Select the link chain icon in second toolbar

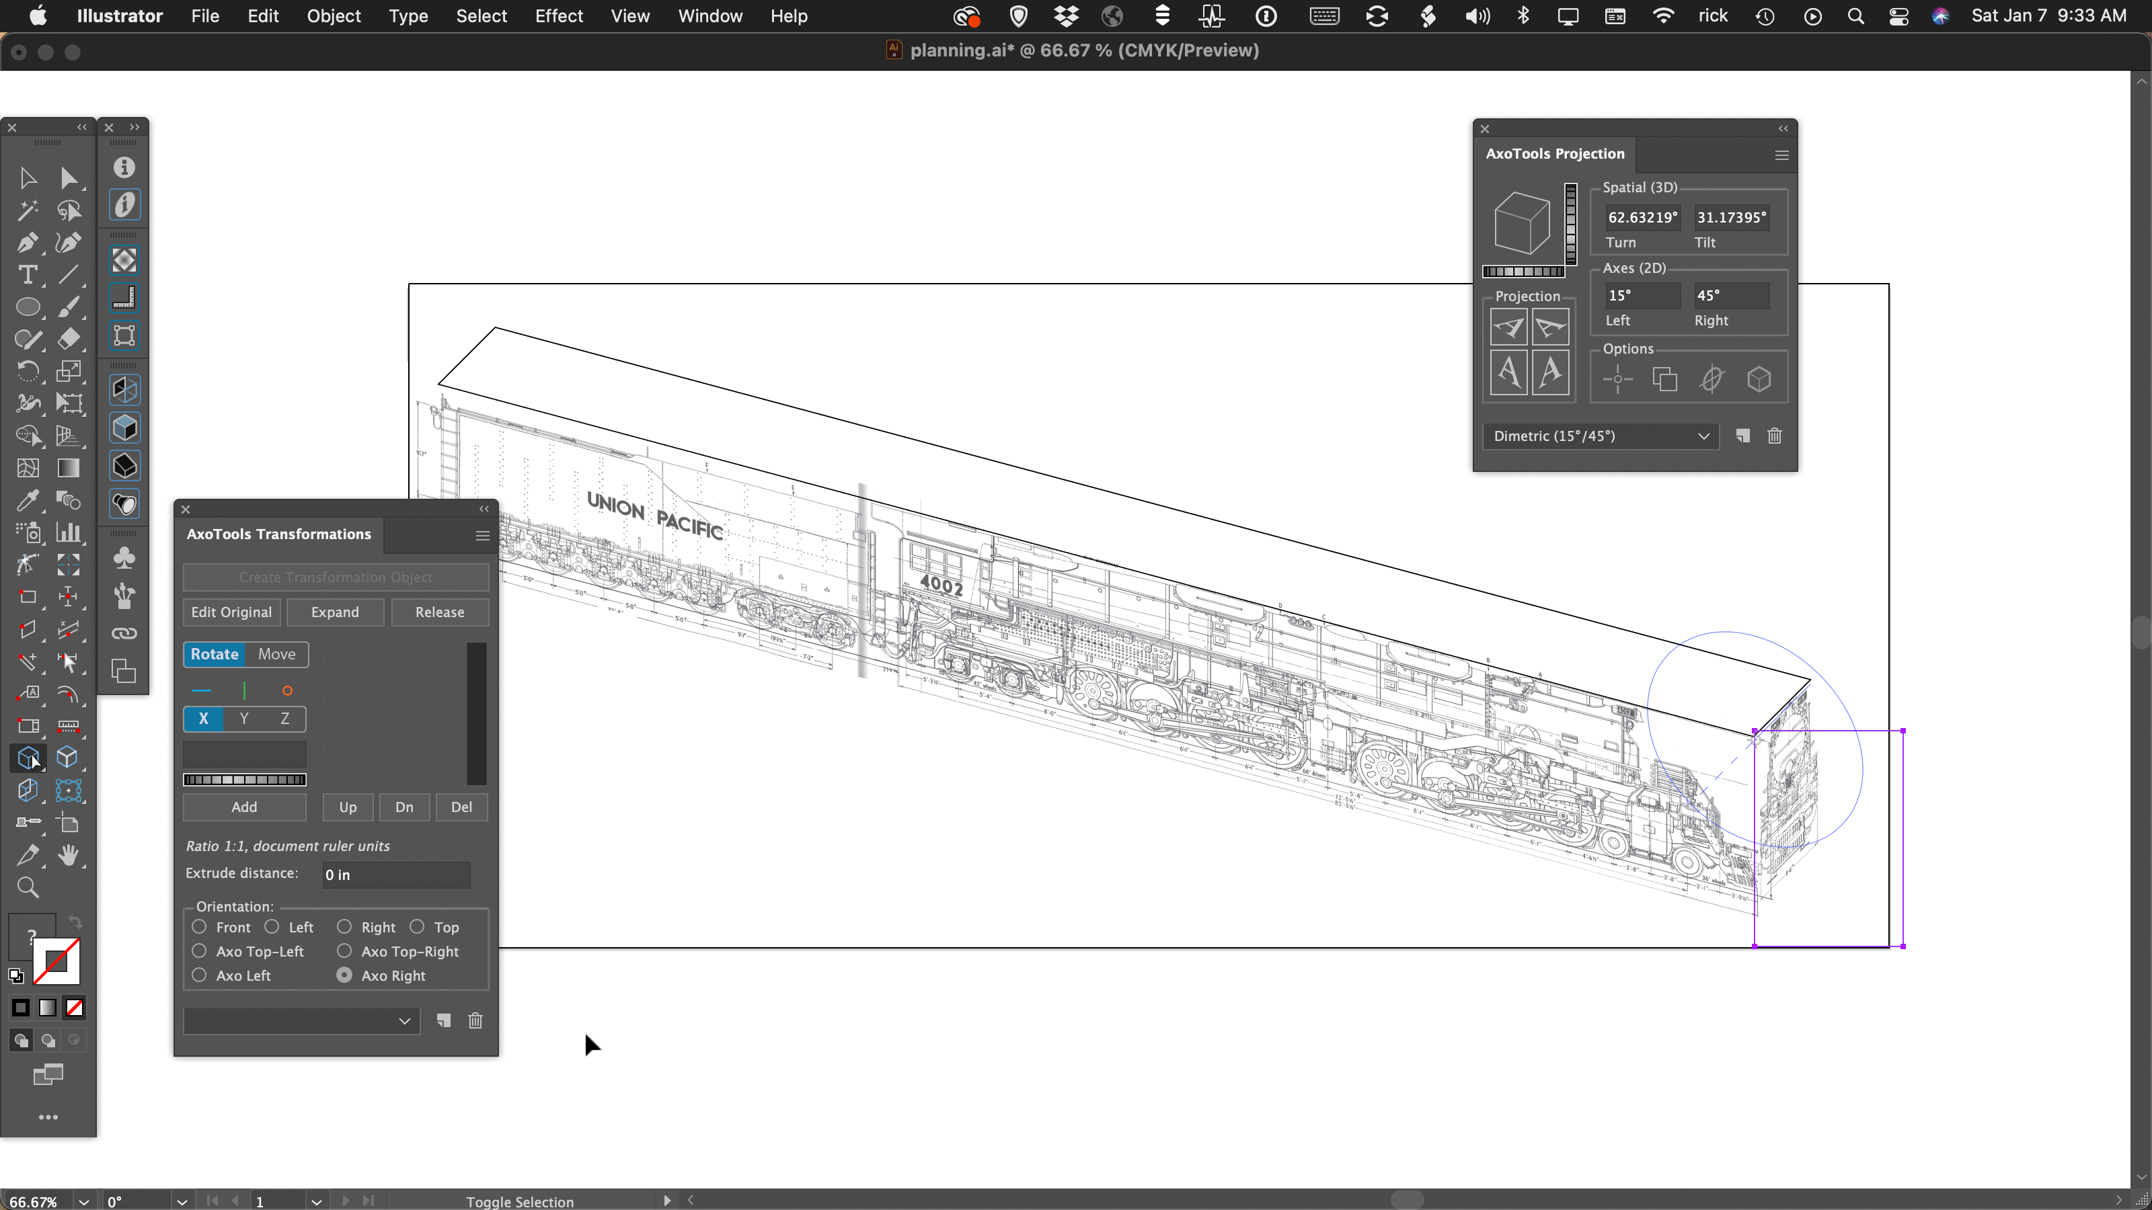point(124,633)
